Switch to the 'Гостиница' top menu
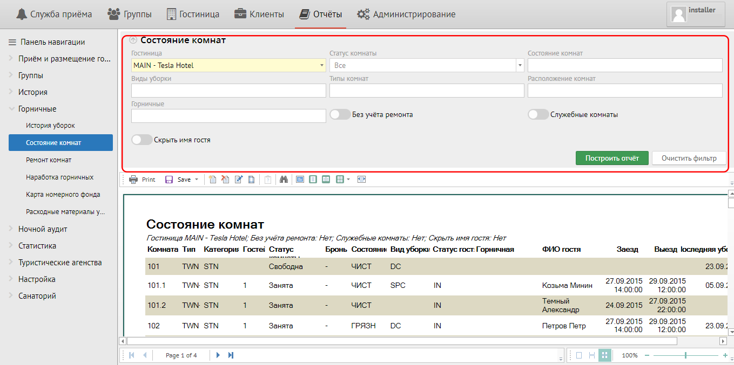The image size is (734, 365). point(193,15)
